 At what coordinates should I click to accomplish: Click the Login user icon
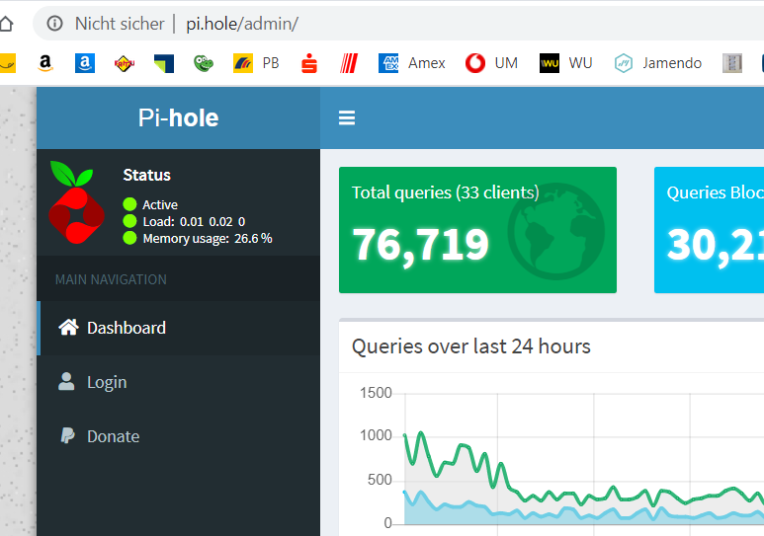tap(66, 382)
